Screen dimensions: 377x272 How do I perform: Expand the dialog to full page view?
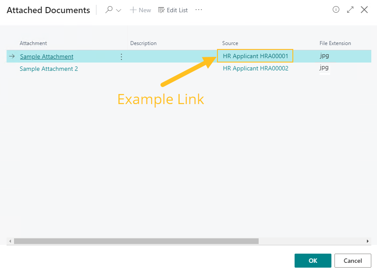tap(350, 9)
